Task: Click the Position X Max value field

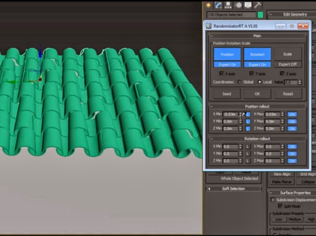Action: pyautogui.click(x=273, y=114)
